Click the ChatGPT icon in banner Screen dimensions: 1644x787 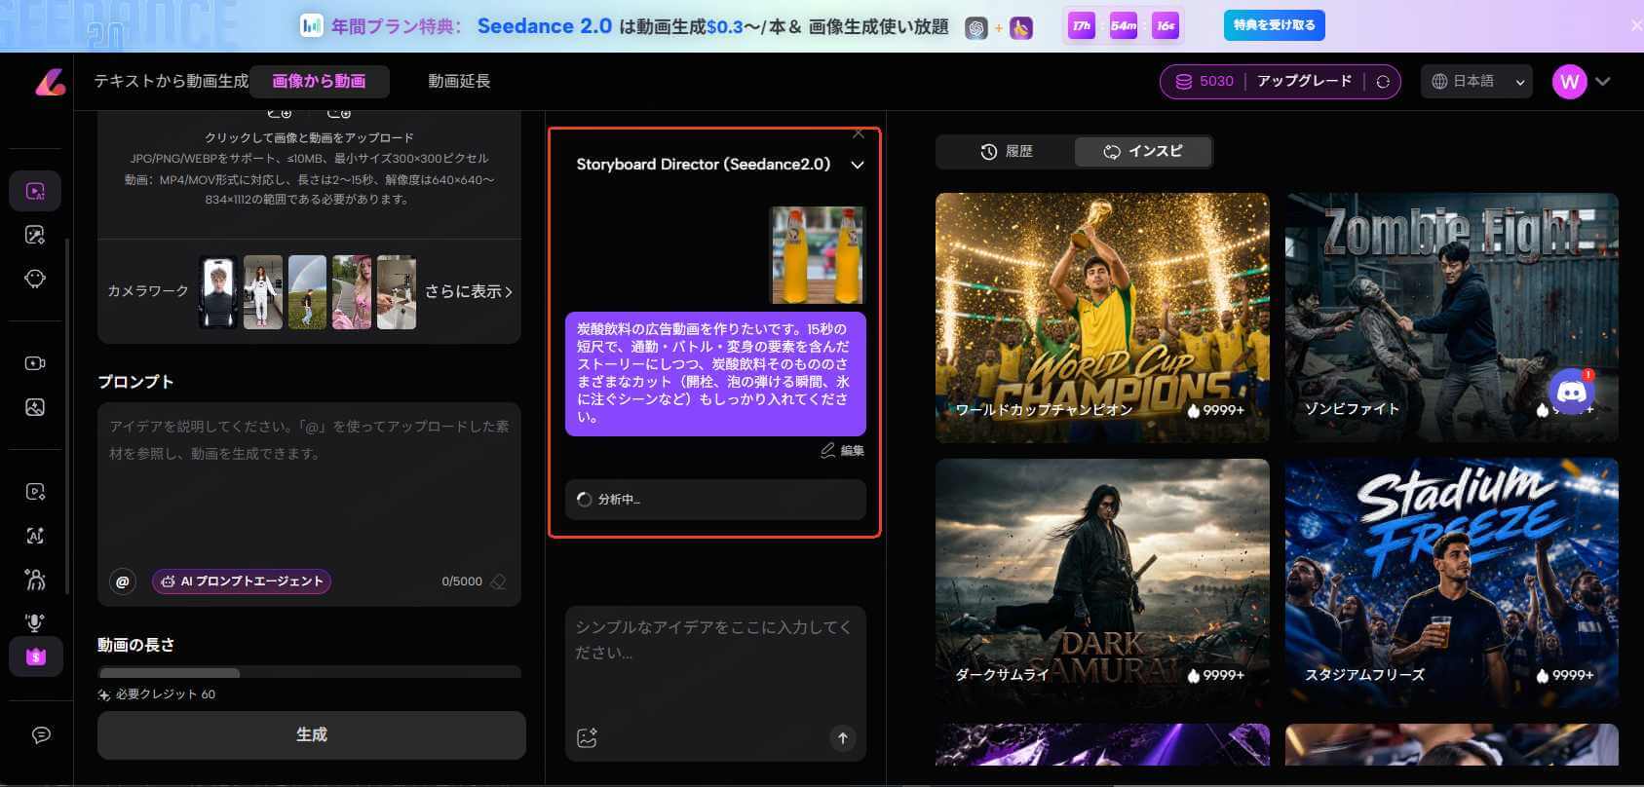click(x=975, y=28)
